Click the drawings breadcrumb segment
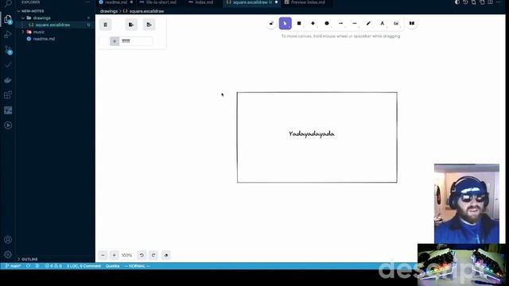 [x=109, y=11]
